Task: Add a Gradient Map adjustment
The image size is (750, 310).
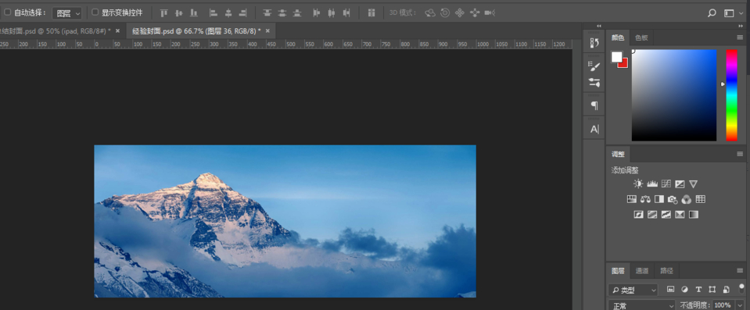Action: coord(694,215)
